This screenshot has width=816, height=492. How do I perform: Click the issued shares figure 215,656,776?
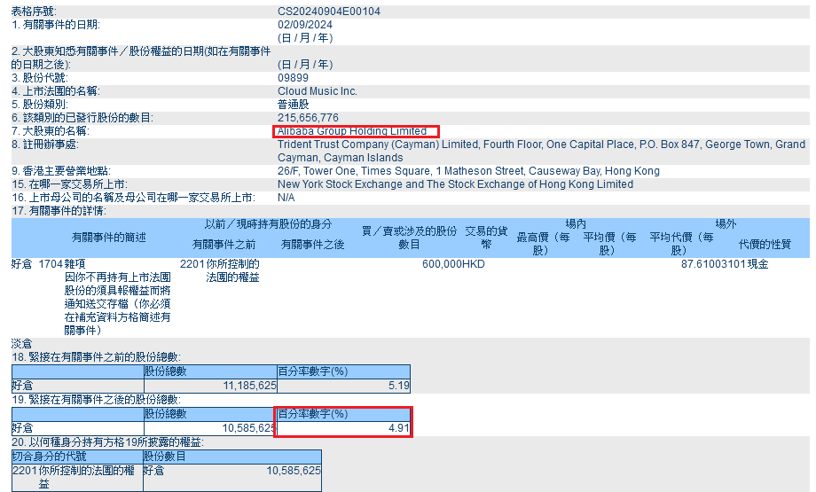308,118
